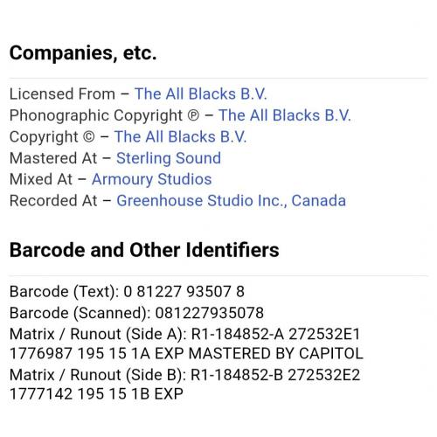This screenshot has height=437, width=437.
Task: Open the Sterling Sound link
Action: click(x=169, y=158)
